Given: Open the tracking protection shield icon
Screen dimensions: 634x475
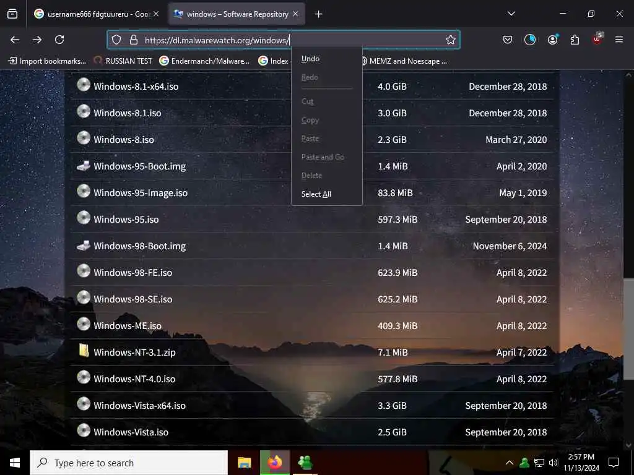Looking at the screenshot, I should coord(116,40).
